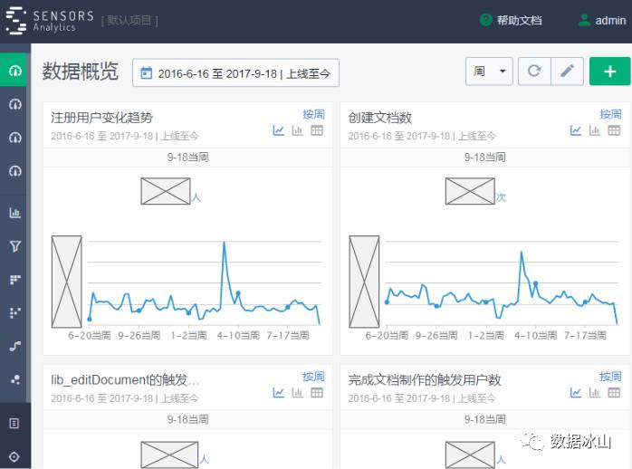Open the admin user menu
Image resolution: width=632 pixels, height=469 pixels.
pos(602,20)
